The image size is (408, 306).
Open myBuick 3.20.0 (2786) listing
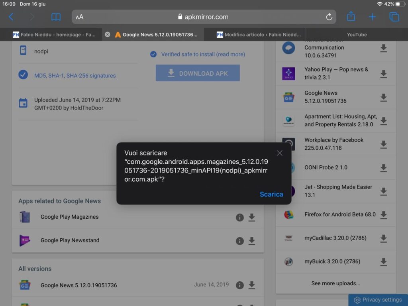332,261
